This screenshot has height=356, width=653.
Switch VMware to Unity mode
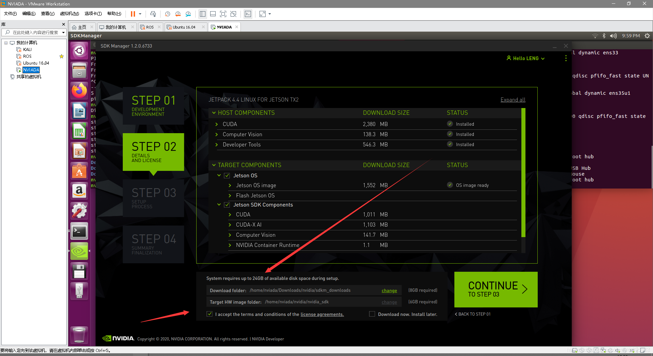[233, 14]
